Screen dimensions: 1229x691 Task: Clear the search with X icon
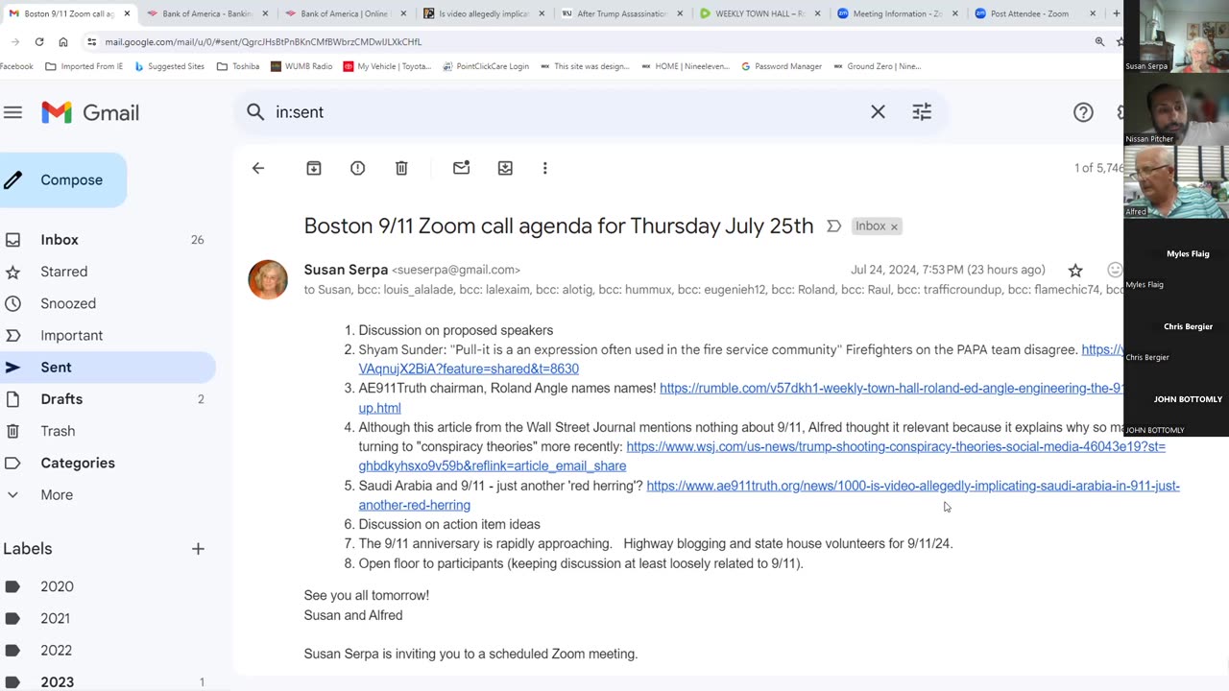(878, 112)
